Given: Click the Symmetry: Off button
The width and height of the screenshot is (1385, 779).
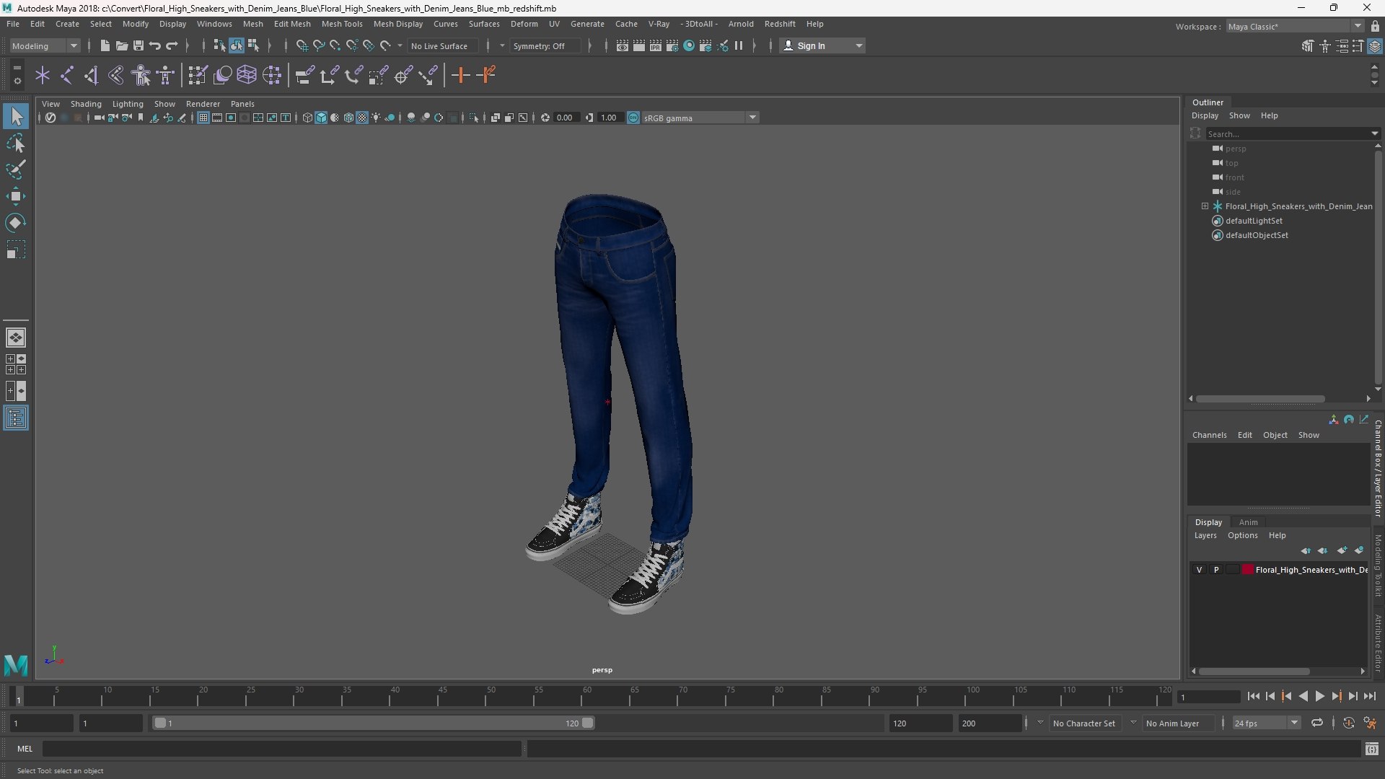Looking at the screenshot, I should (x=545, y=45).
